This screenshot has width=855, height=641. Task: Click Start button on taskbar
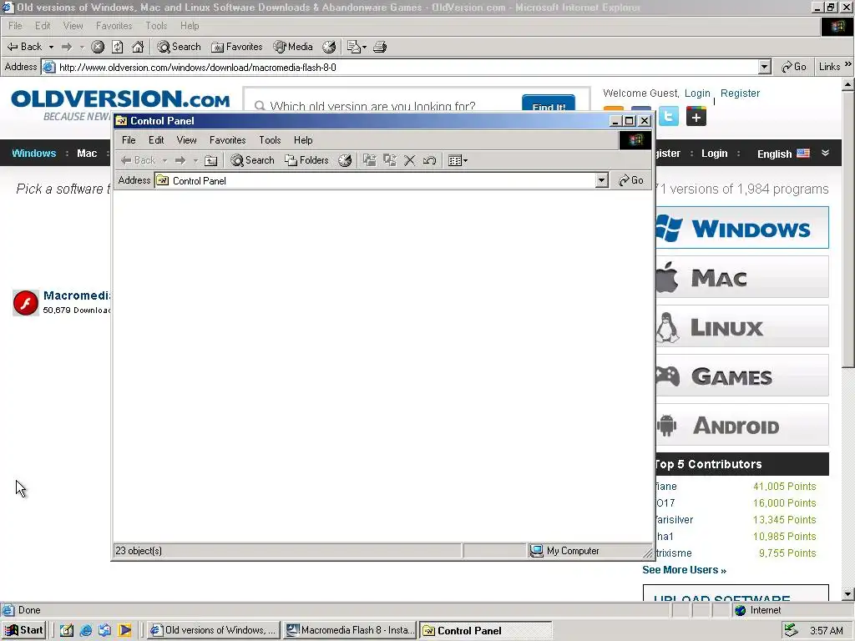pyautogui.click(x=24, y=630)
